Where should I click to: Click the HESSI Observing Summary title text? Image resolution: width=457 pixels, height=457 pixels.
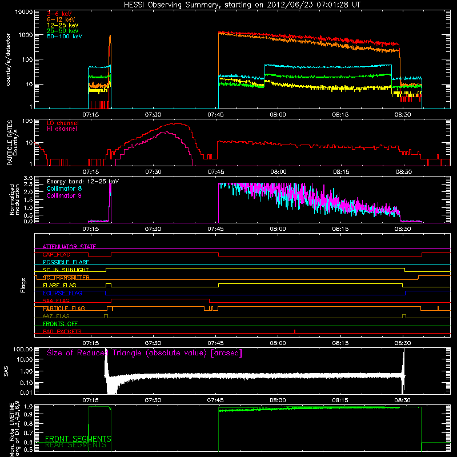point(242,5)
